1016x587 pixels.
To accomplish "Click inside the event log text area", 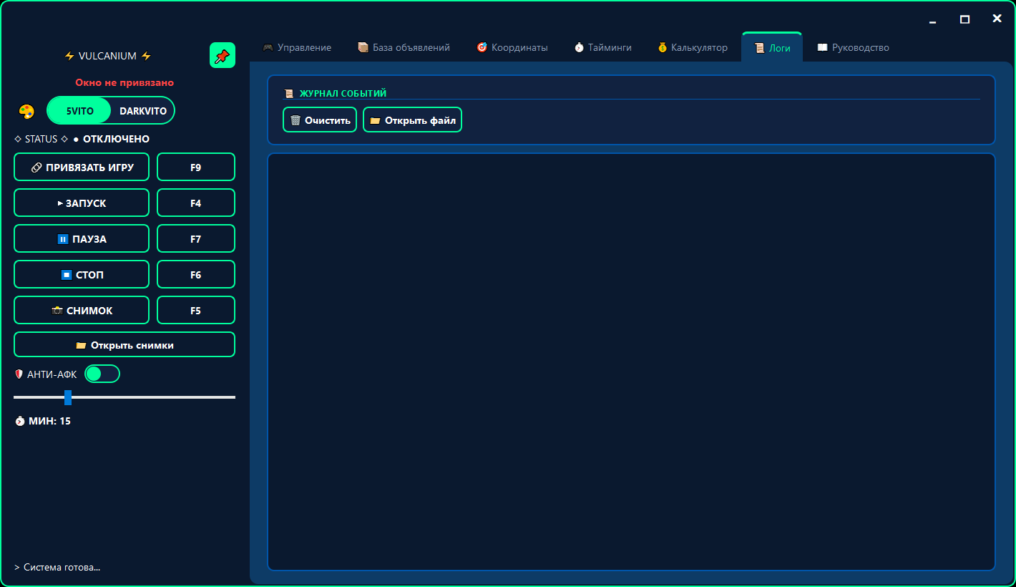I will [x=631, y=362].
